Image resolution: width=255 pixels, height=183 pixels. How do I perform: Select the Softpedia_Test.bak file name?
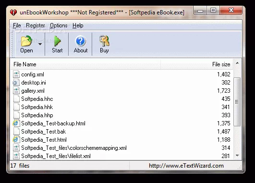point(44,132)
